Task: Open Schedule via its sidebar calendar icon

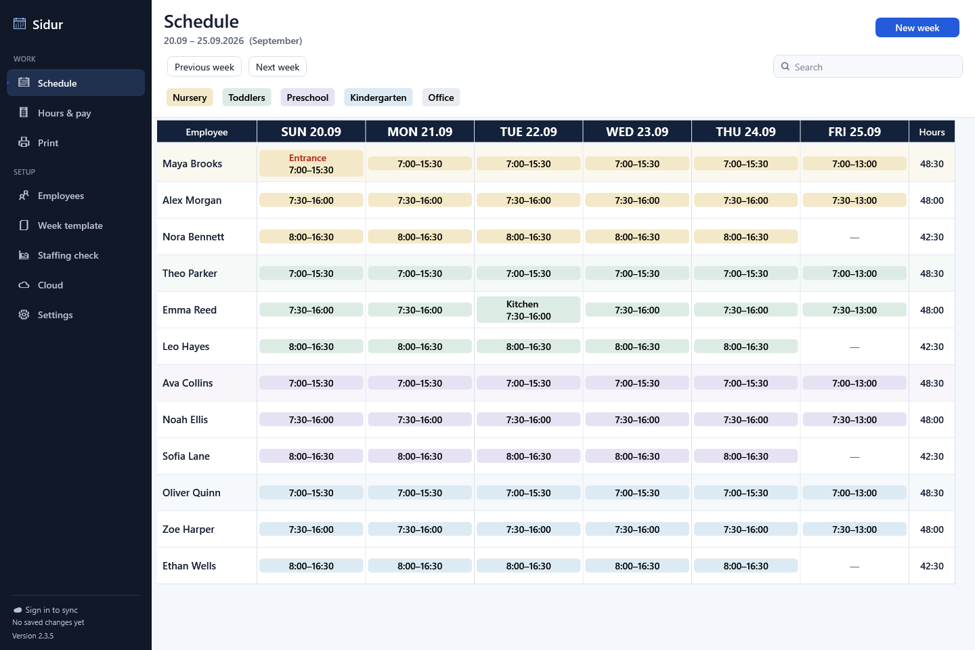Action: (24, 83)
